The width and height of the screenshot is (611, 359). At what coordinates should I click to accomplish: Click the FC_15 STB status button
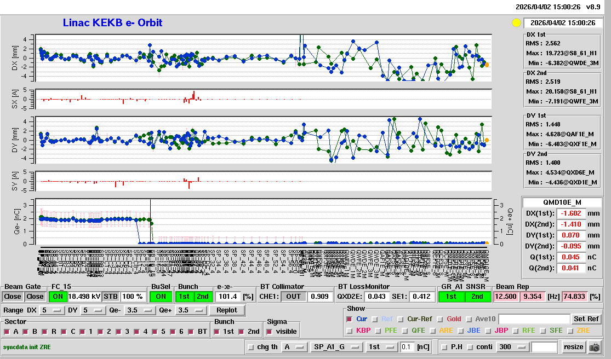[x=111, y=297]
